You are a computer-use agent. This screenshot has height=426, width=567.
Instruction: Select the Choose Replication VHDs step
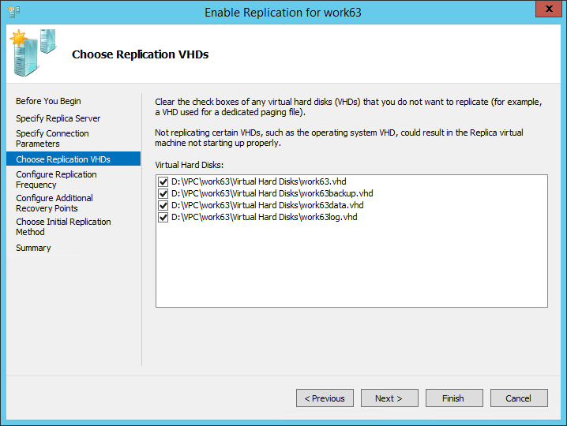pyautogui.click(x=63, y=159)
